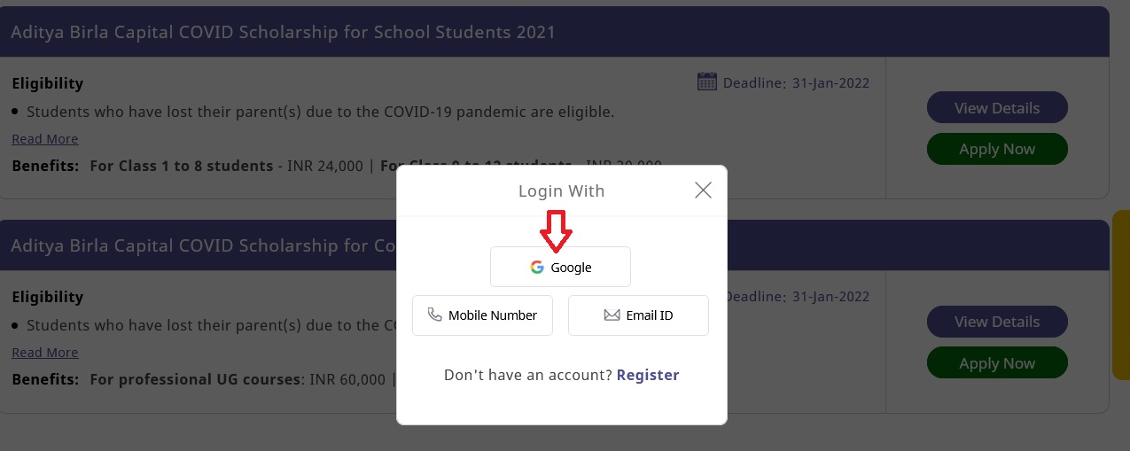
Task: Choose Mobile Number login option
Action: 482,315
